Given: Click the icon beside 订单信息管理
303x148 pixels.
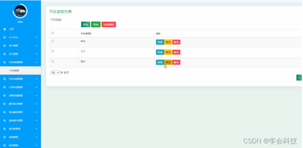Looking at the screenshot, I should (5, 87).
